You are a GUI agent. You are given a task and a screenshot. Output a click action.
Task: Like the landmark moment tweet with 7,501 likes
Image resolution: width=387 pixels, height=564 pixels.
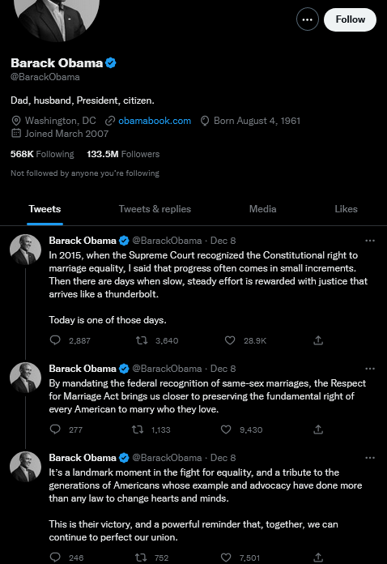pyautogui.click(x=226, y=558)
